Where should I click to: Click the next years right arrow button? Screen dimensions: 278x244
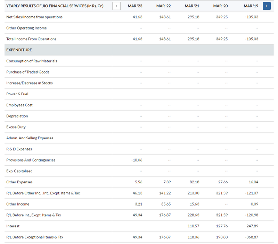pos(267,6)
